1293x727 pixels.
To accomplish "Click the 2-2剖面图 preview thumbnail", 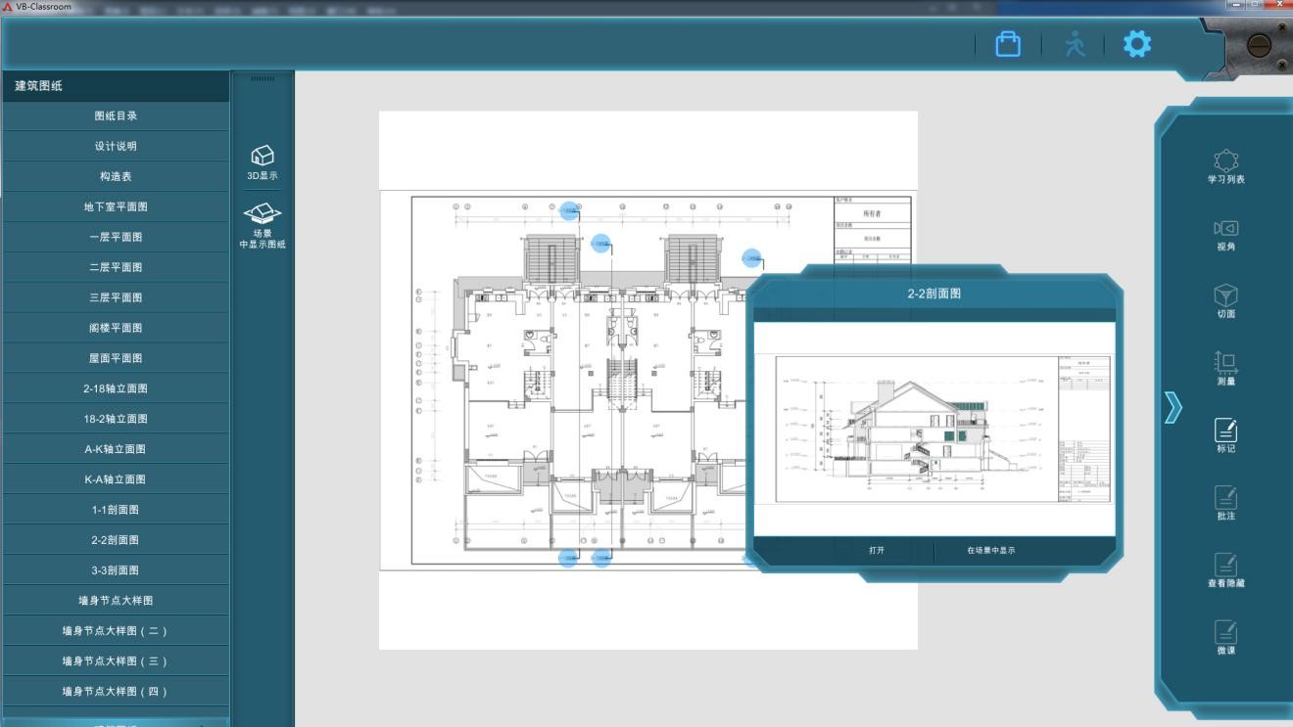I will (934, 430).
